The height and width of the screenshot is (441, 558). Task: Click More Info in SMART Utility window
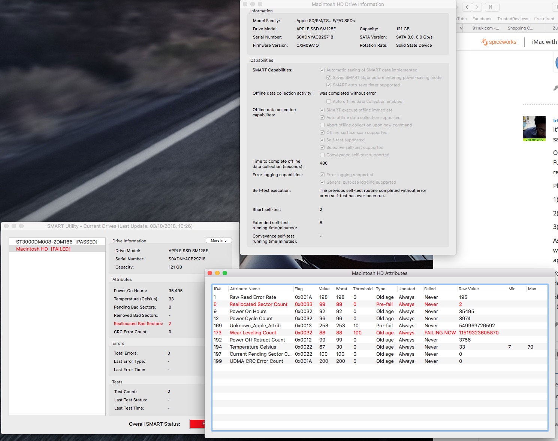pos(219,241)
